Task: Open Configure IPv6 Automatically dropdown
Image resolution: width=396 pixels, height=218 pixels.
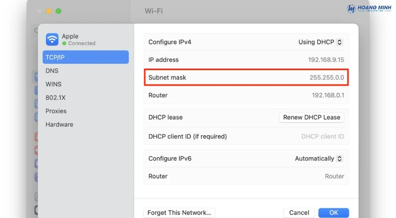Action: tap(319, 159)
